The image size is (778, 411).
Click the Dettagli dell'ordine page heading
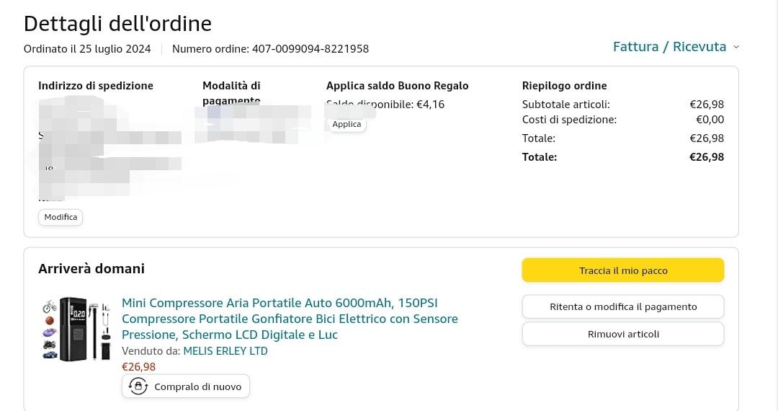tap(117, 24)
